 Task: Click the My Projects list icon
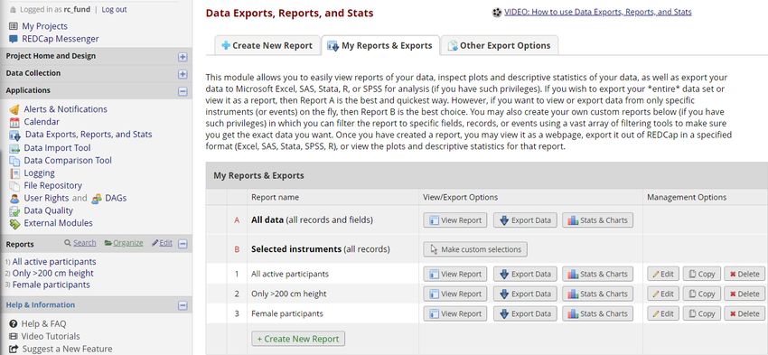coord(14,26)
